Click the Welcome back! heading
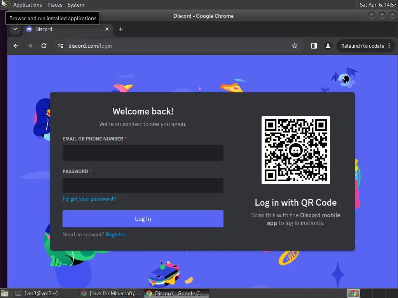This screenshot has width=398, height=298. pos(143,111)
